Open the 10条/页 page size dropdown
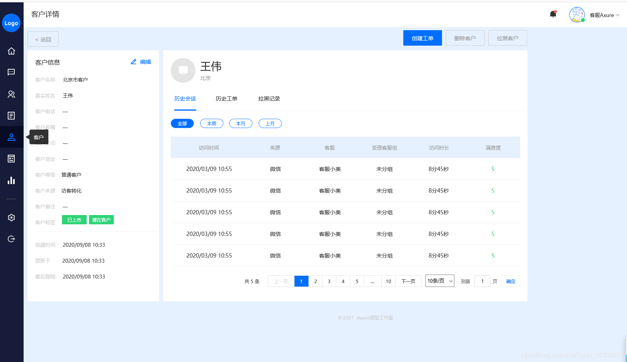Screen dimensions: 627x362 coord(440,281)
